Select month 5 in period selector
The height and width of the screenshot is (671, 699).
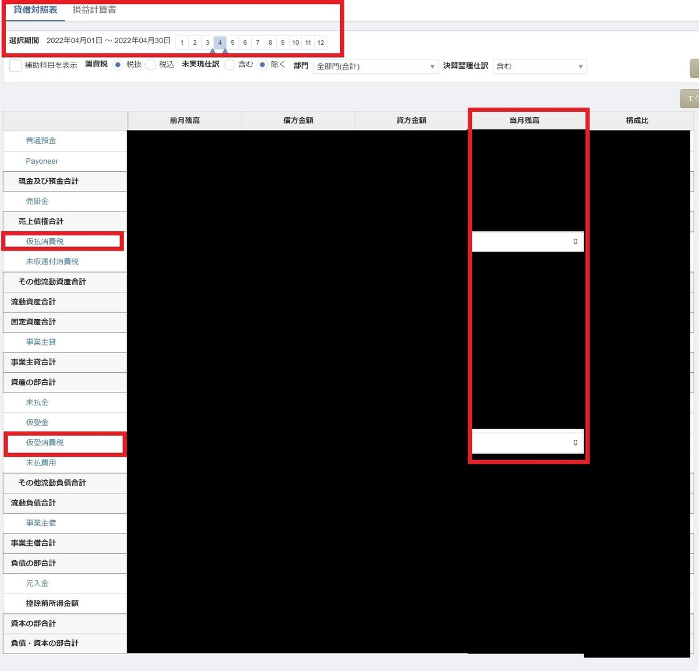pyautogui.click(x=232, y=43)
